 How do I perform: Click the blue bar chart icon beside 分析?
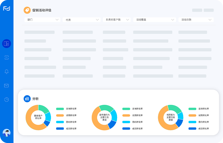point(27,99)
